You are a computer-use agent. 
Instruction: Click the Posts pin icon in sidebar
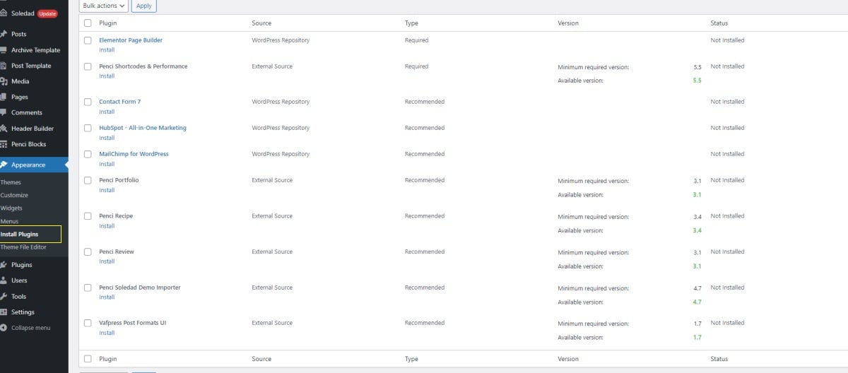coord(4,34)
